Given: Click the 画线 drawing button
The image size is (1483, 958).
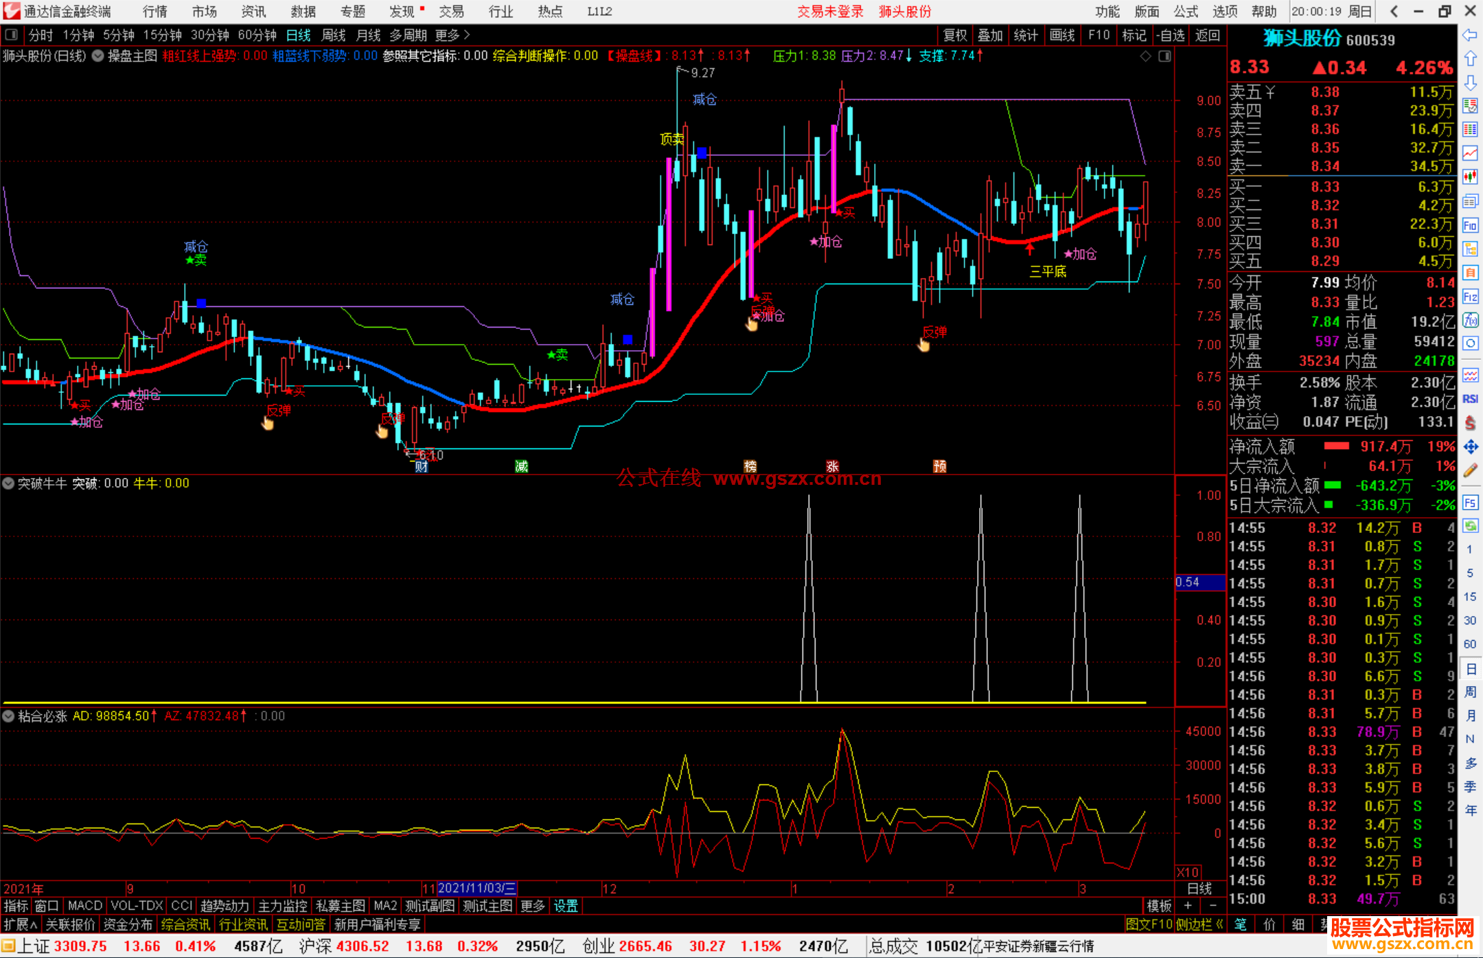Looking at the screenshot, I should [1062, 35].
